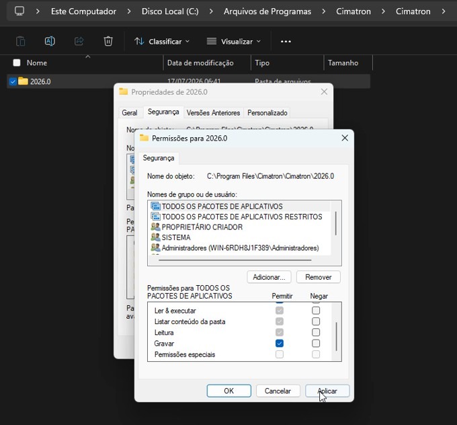457x425 pixels.
Task: Click the Cancelar button
Action: [278, 391]
